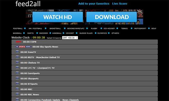The image size is (169, 101).
Task: Click the Website Clock time 09:00:38
Action: [x=39, y=38]
